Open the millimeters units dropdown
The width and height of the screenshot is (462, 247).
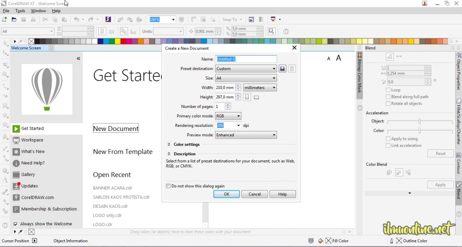[x=260, y=88]
